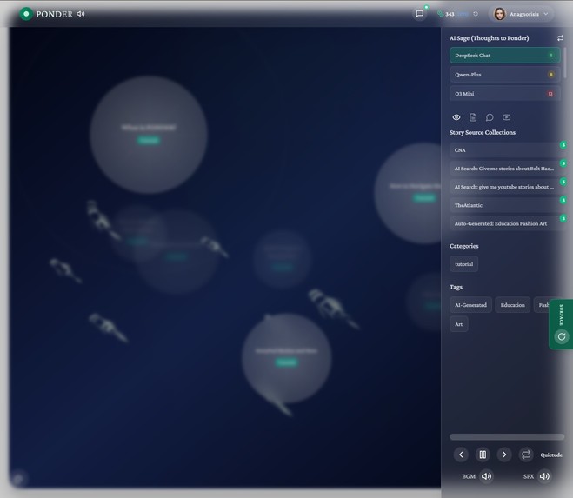Click the swap icon beside AI Sage heading
The height and width of the screenshot is (498, 573).
[560, 38]
